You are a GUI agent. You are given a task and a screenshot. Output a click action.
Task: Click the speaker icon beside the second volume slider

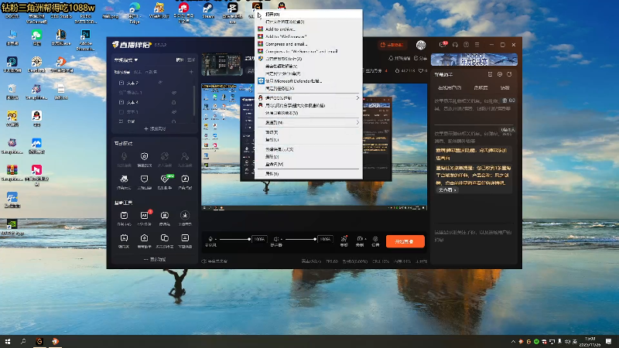276,239
